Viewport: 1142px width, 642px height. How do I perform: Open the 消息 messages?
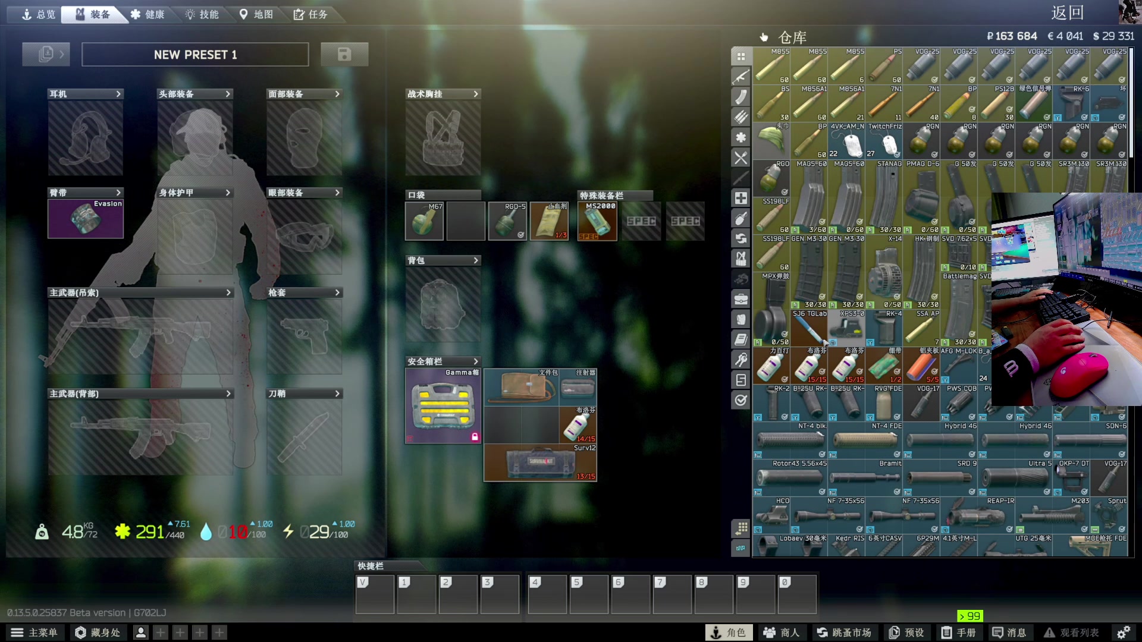coord(1010,632)
